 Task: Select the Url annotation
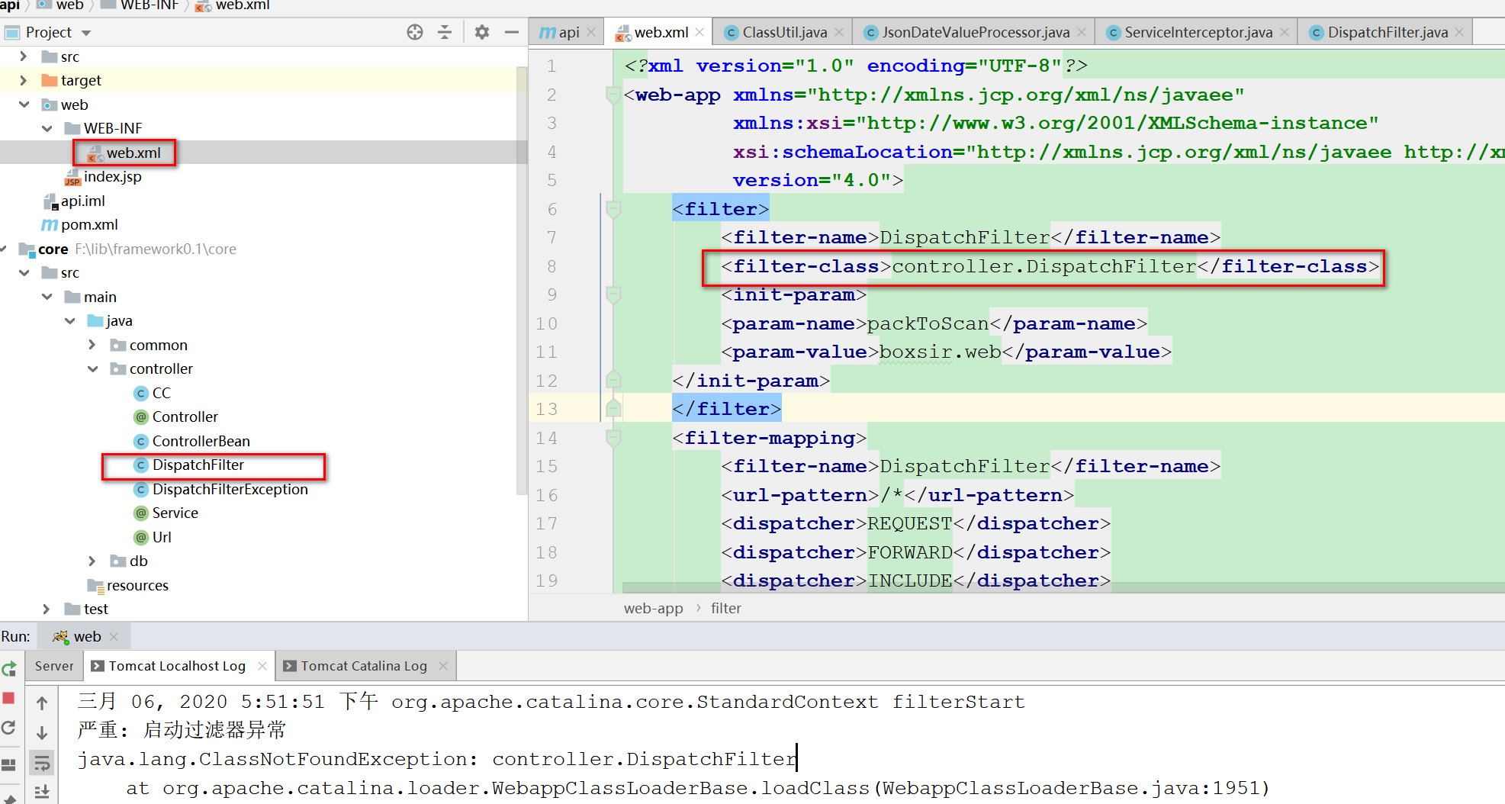[x=153, y=537]
